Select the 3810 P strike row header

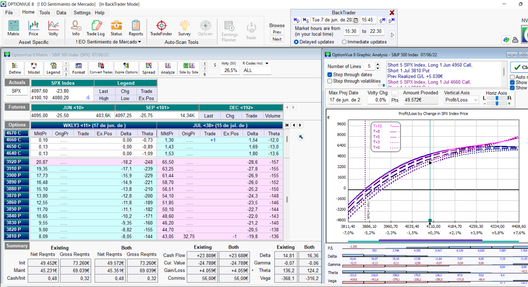coord(17,236)
